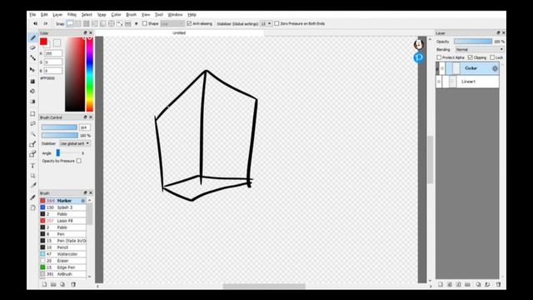This screenshot has width=533, height=300.
Task: Enable Zero Pressure on Both Ends
Action: pos(276,23)
